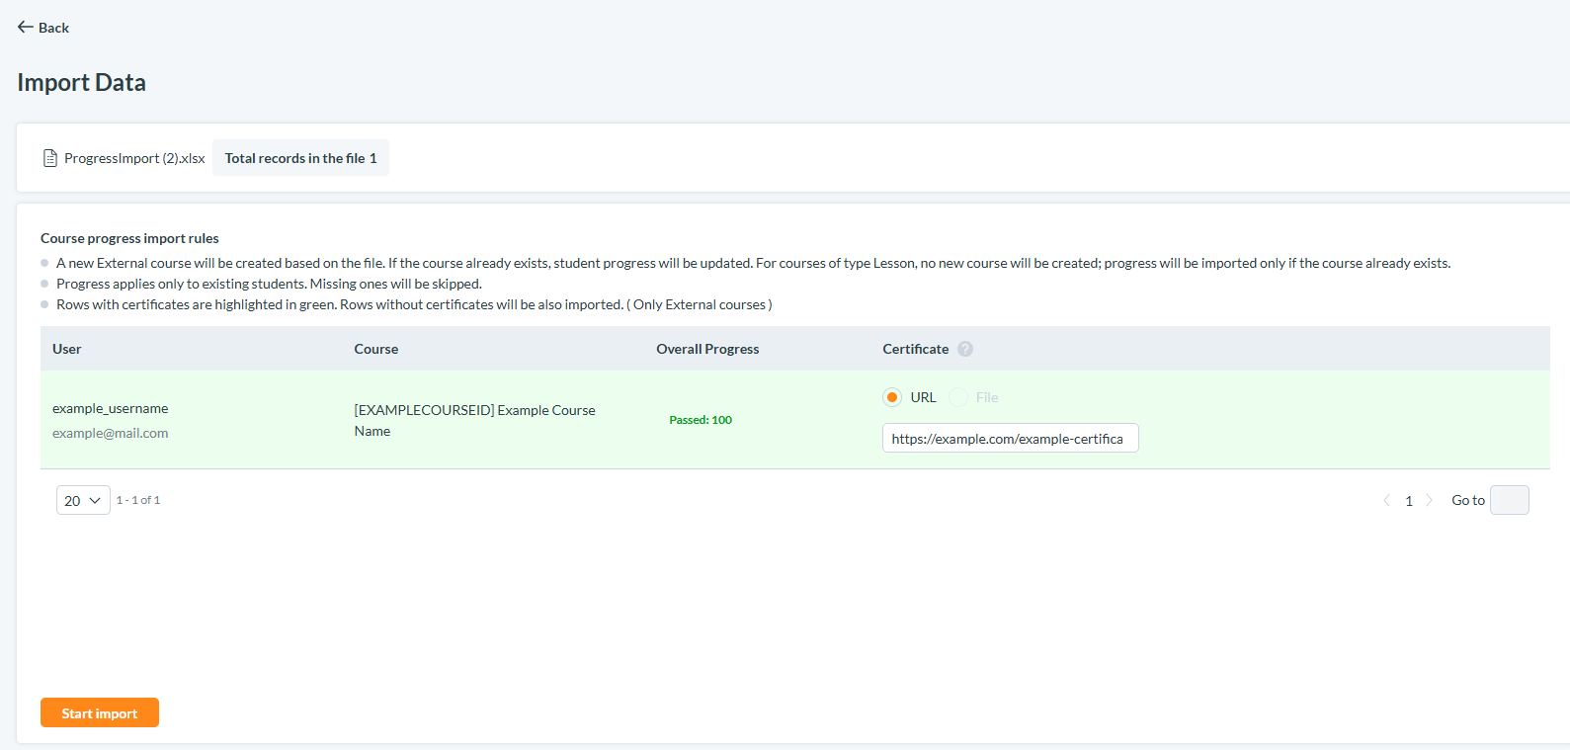
Task: Click the Certificate column header
Action: coord(915,349)
